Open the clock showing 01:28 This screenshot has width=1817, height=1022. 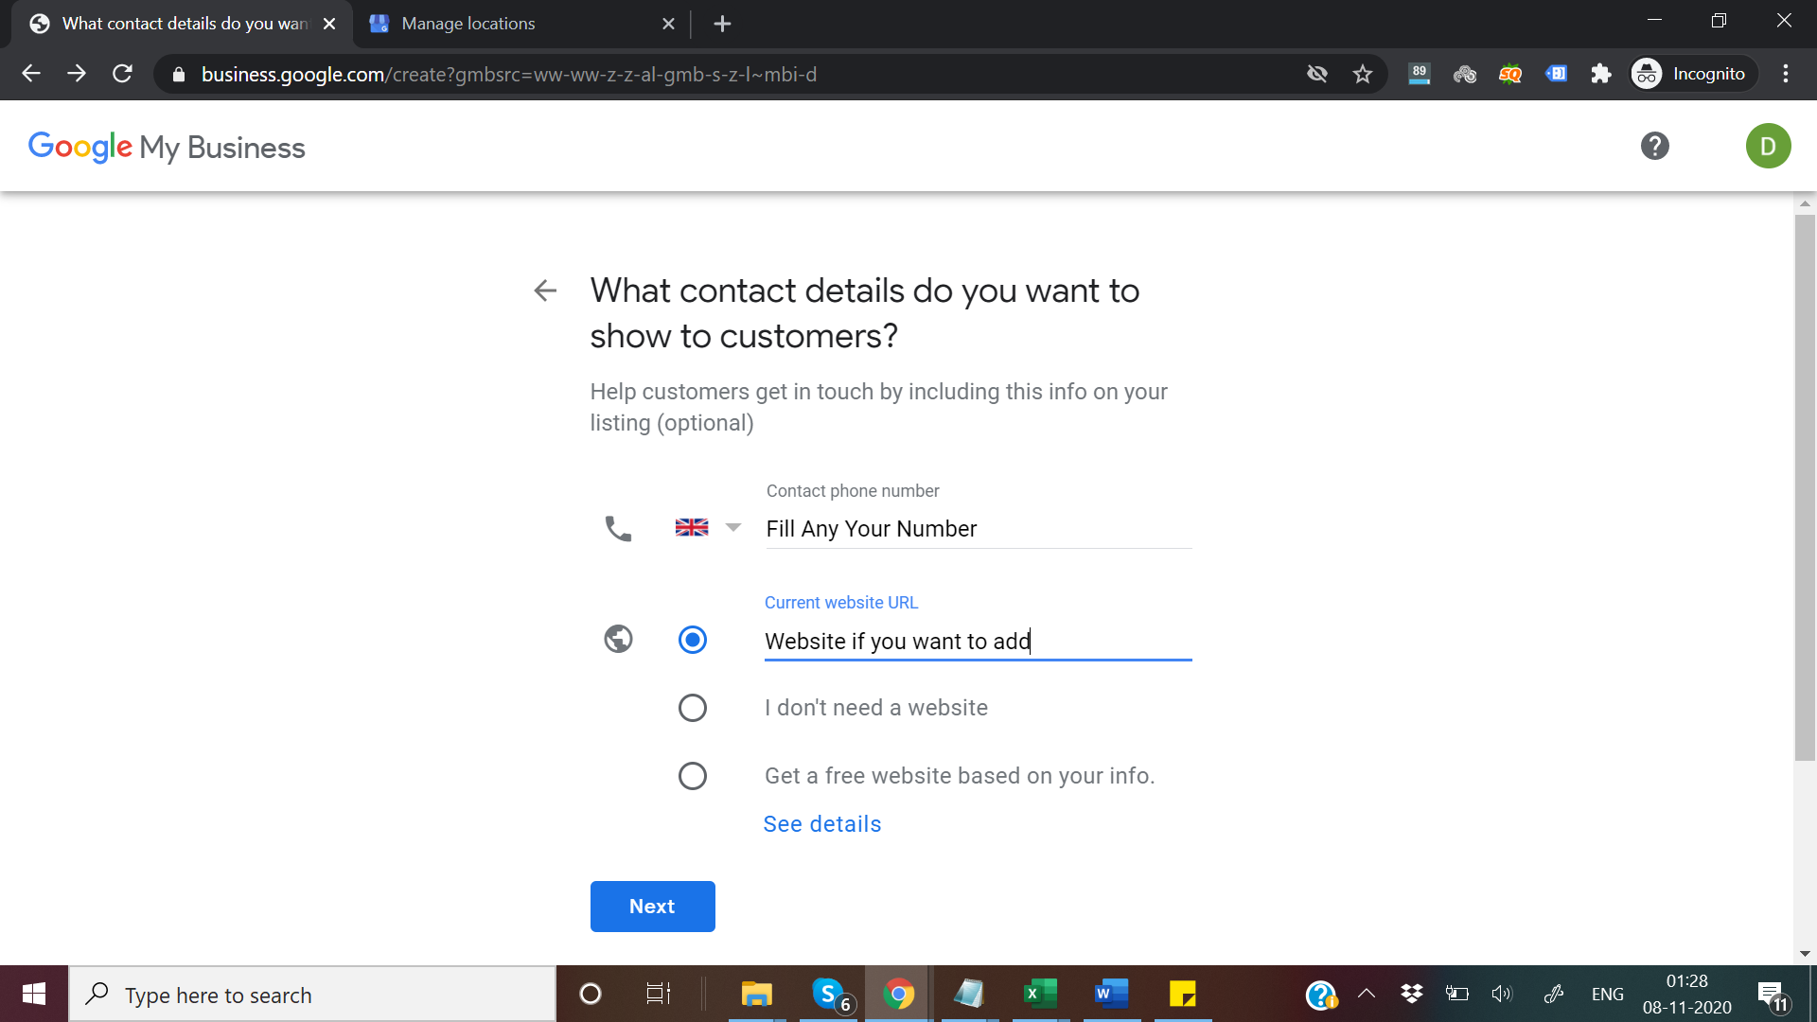[x=1687, y=994]
